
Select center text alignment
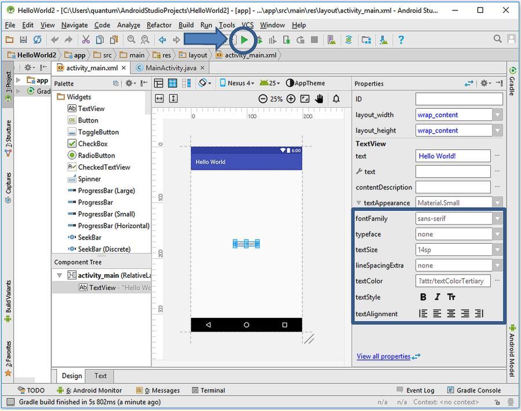pos(451,313)
